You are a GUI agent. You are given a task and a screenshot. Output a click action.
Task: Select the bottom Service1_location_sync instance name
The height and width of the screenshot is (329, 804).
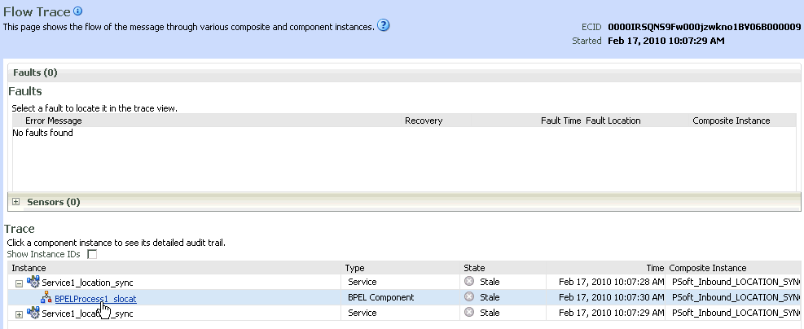click(x=87, y=314)
